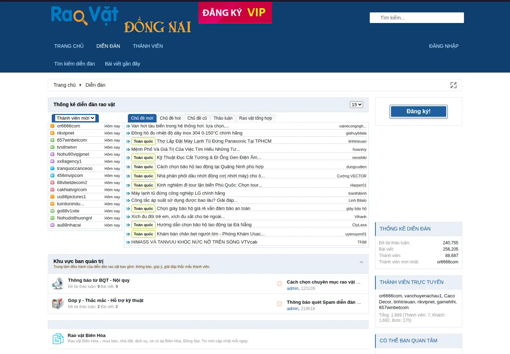Click arrow icon before Van hơi tàu biển thread
The image size is (510, 354).
tap(128, 126)
